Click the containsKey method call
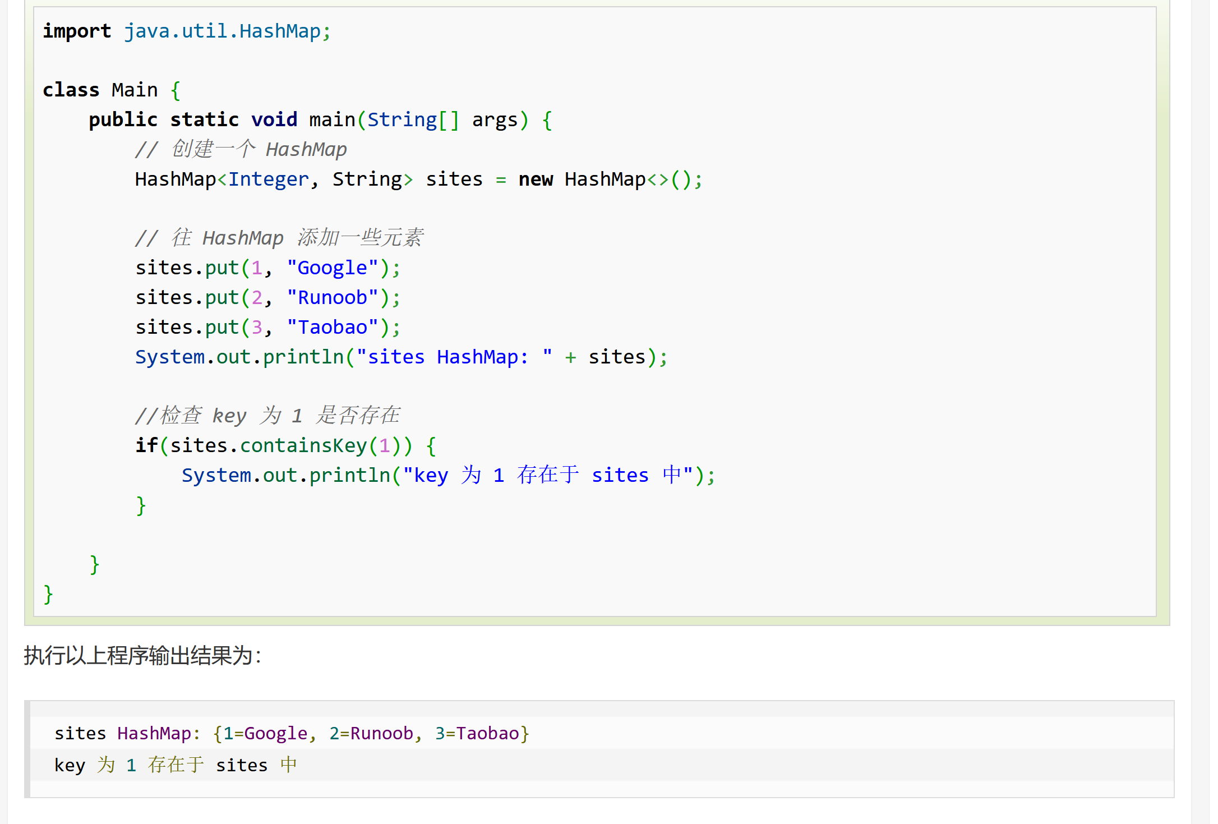The image size is (1218, 824). tap(303, 445)
